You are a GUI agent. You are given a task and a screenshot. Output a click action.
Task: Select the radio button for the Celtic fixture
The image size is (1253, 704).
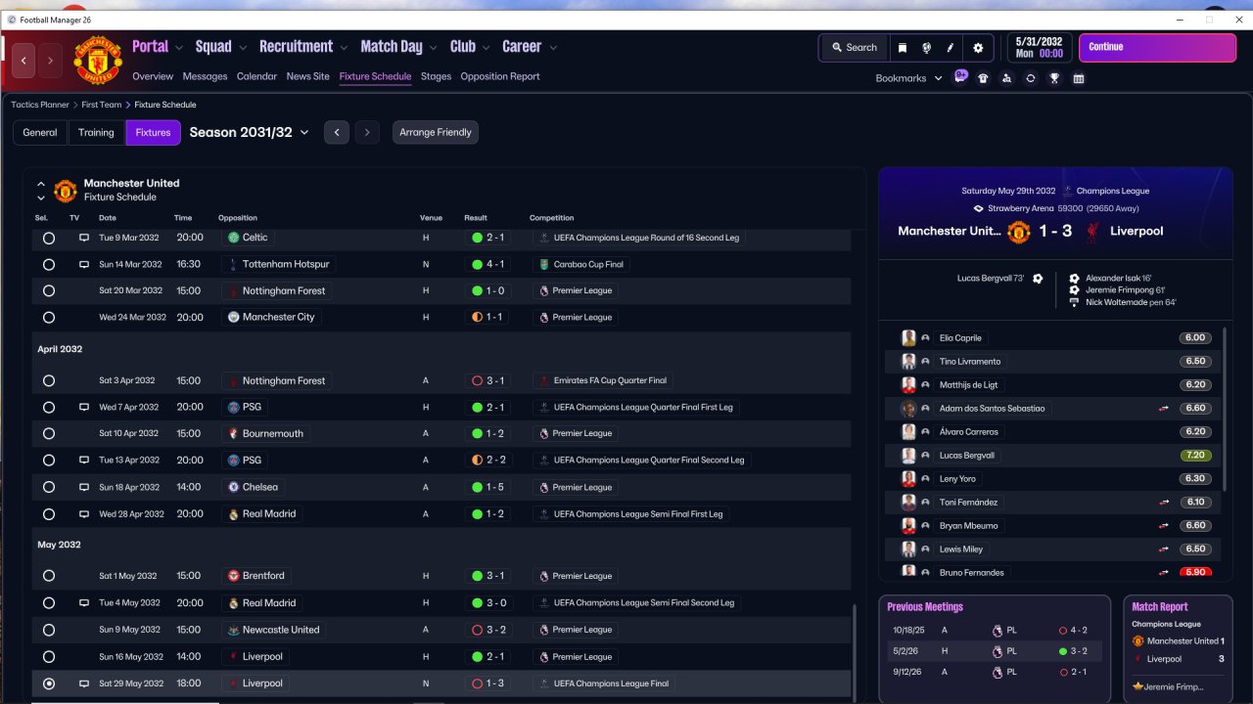[49, 238]
